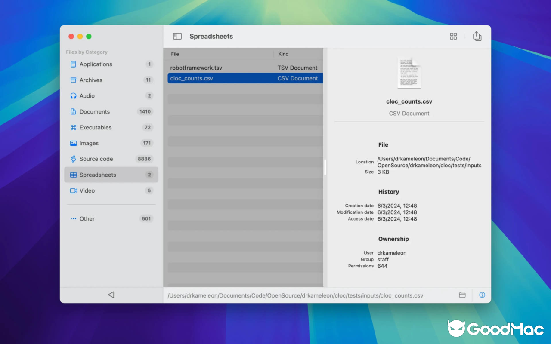Screen dimensions: 551x344
Task: Select the Source code category
Action: click(97, 159)
